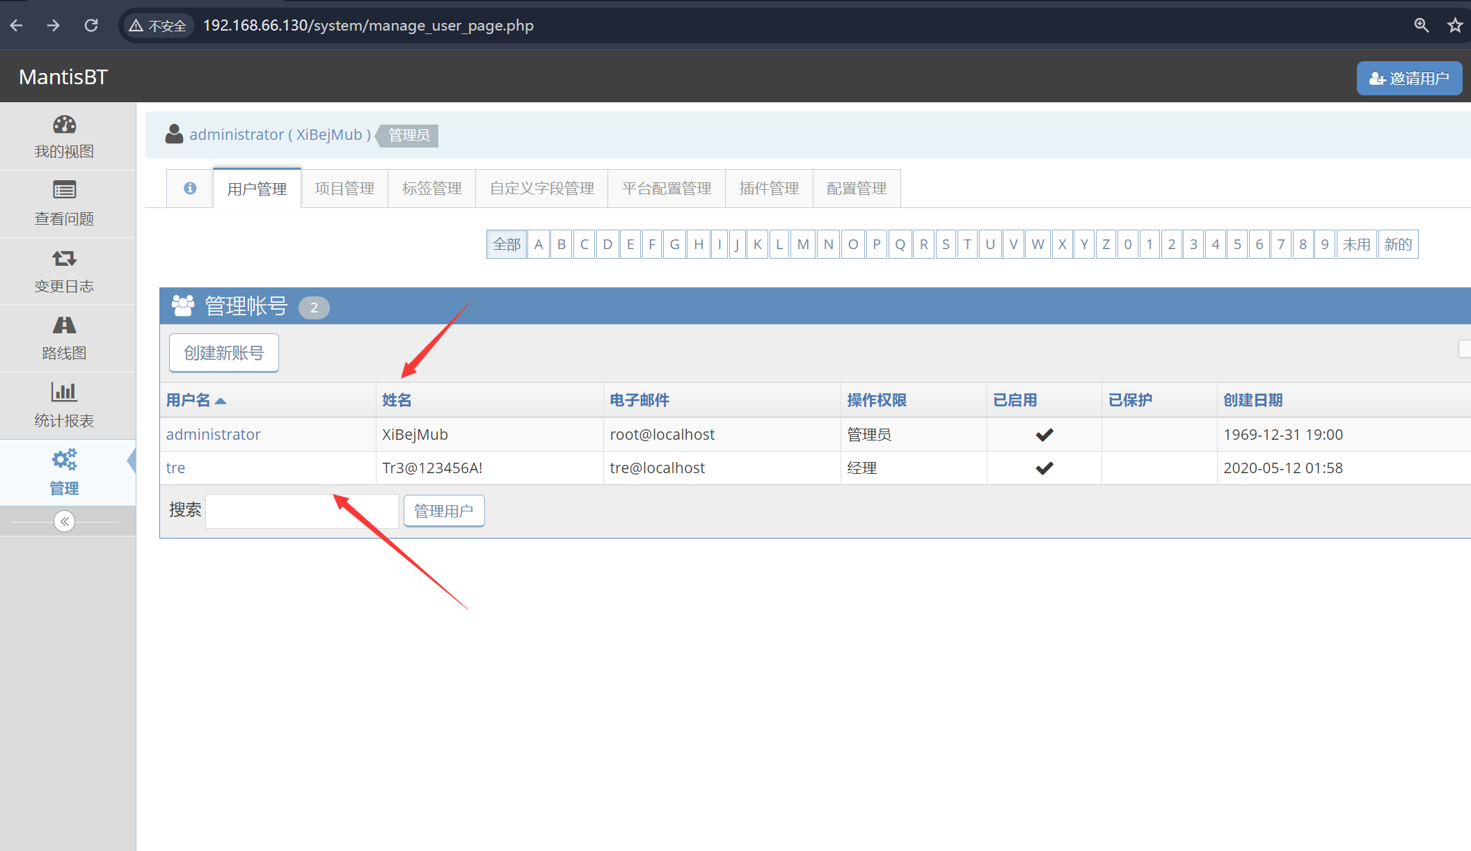
Task: Click administrator ( XiBejMub ) header link
Action: tap(280, 134)
